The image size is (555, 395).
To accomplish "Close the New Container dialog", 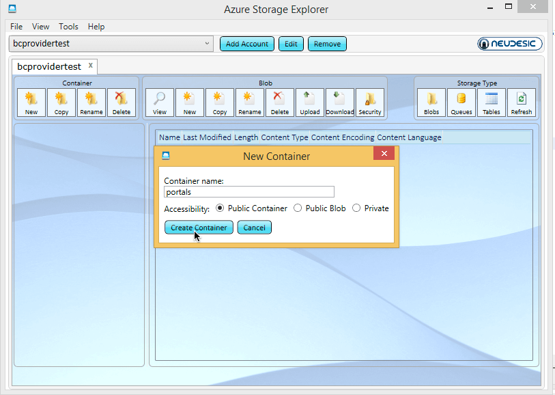I will (384, 153).
